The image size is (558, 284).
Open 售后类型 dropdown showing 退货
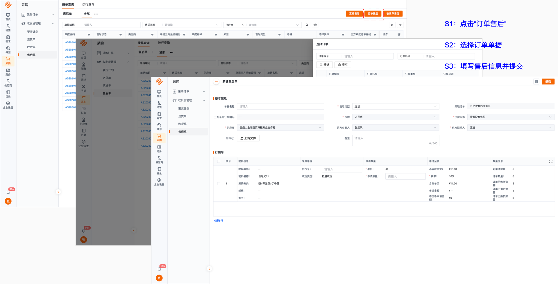pos(396,106)
